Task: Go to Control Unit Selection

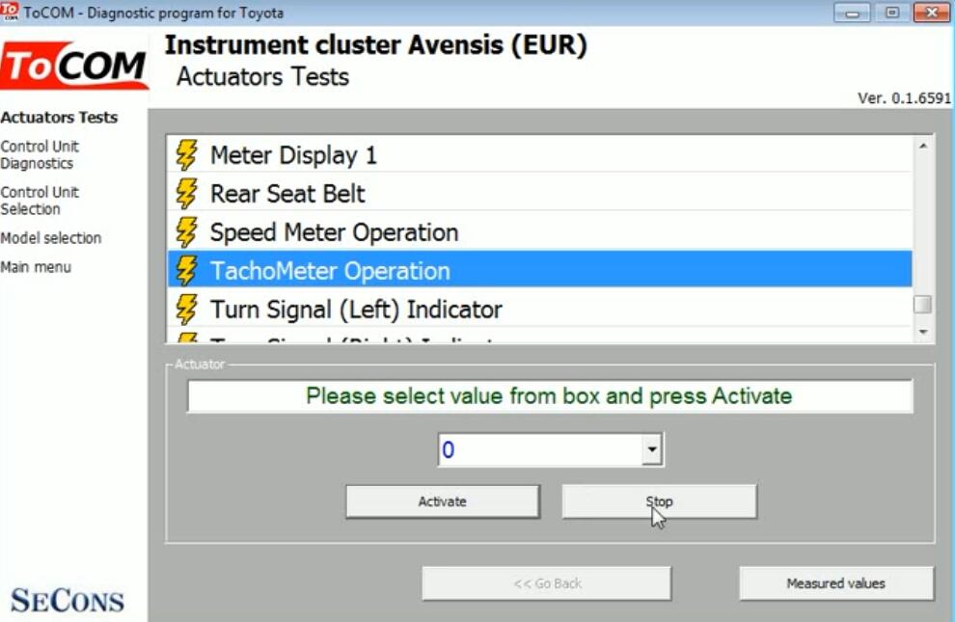Action: (40, 201)
